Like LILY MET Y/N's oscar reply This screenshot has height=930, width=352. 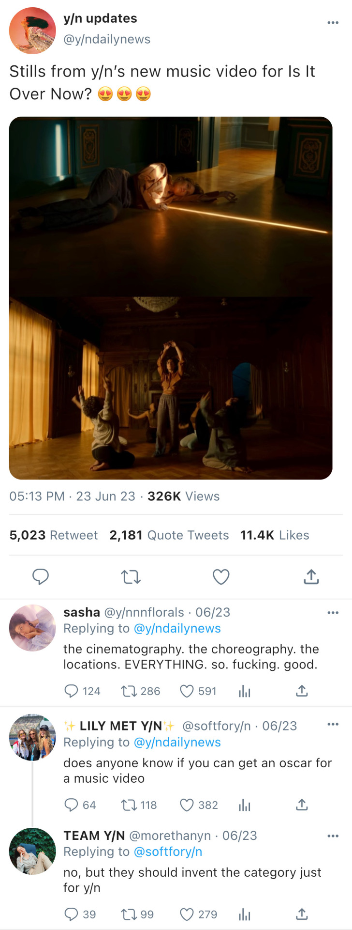point(187,805)
